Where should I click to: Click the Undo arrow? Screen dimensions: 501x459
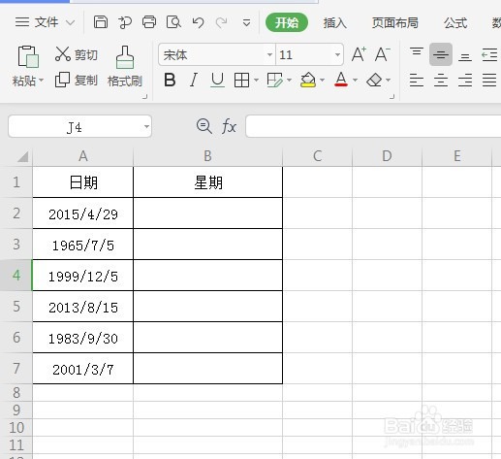[x=198, y=22]
